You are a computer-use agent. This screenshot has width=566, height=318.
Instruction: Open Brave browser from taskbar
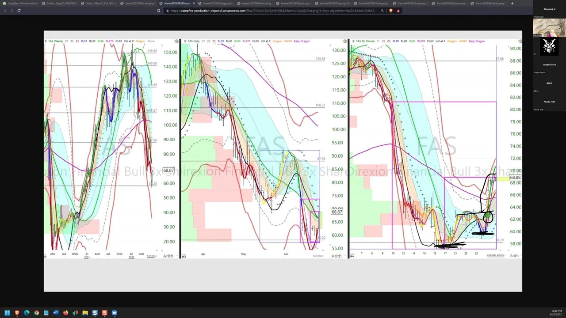coord(17,313)
